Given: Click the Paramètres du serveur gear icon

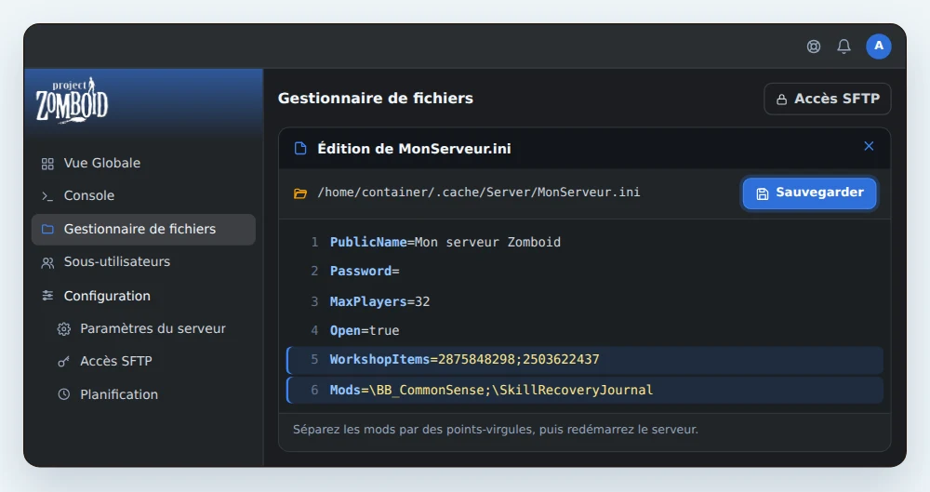Looking at the screenshot, I should 64,329.
